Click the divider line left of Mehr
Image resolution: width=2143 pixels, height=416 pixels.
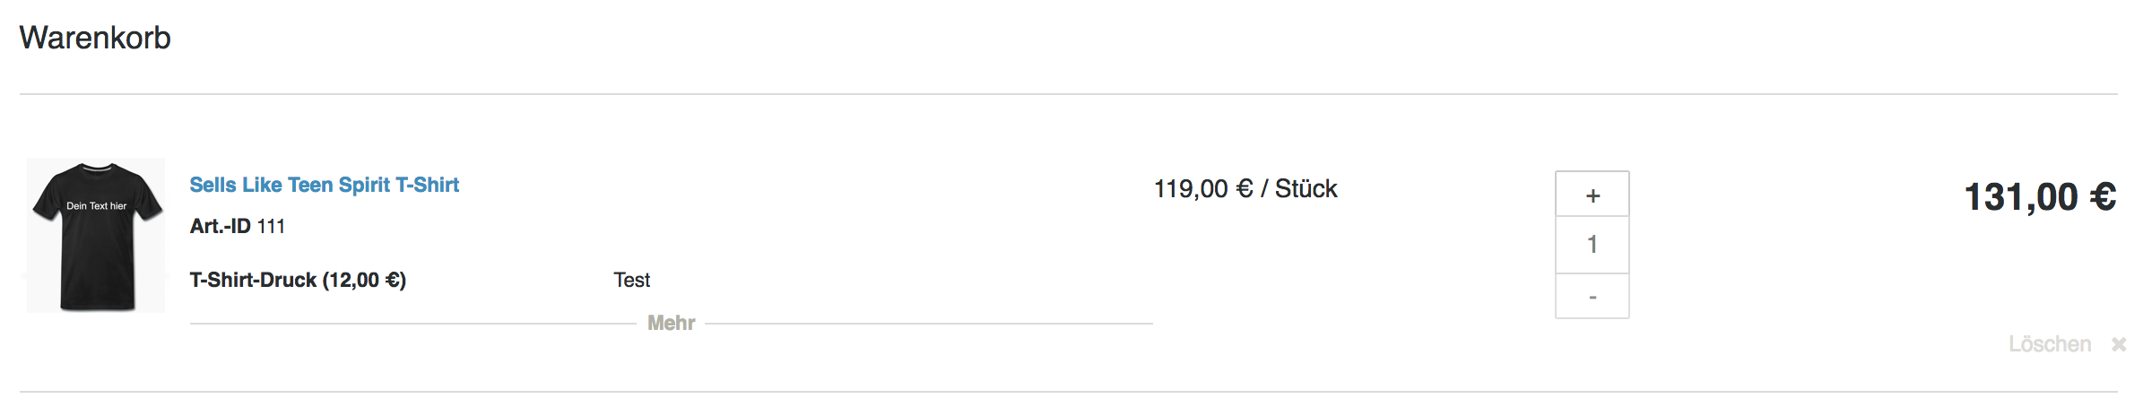pyautogui.click(x=412, y=324)
